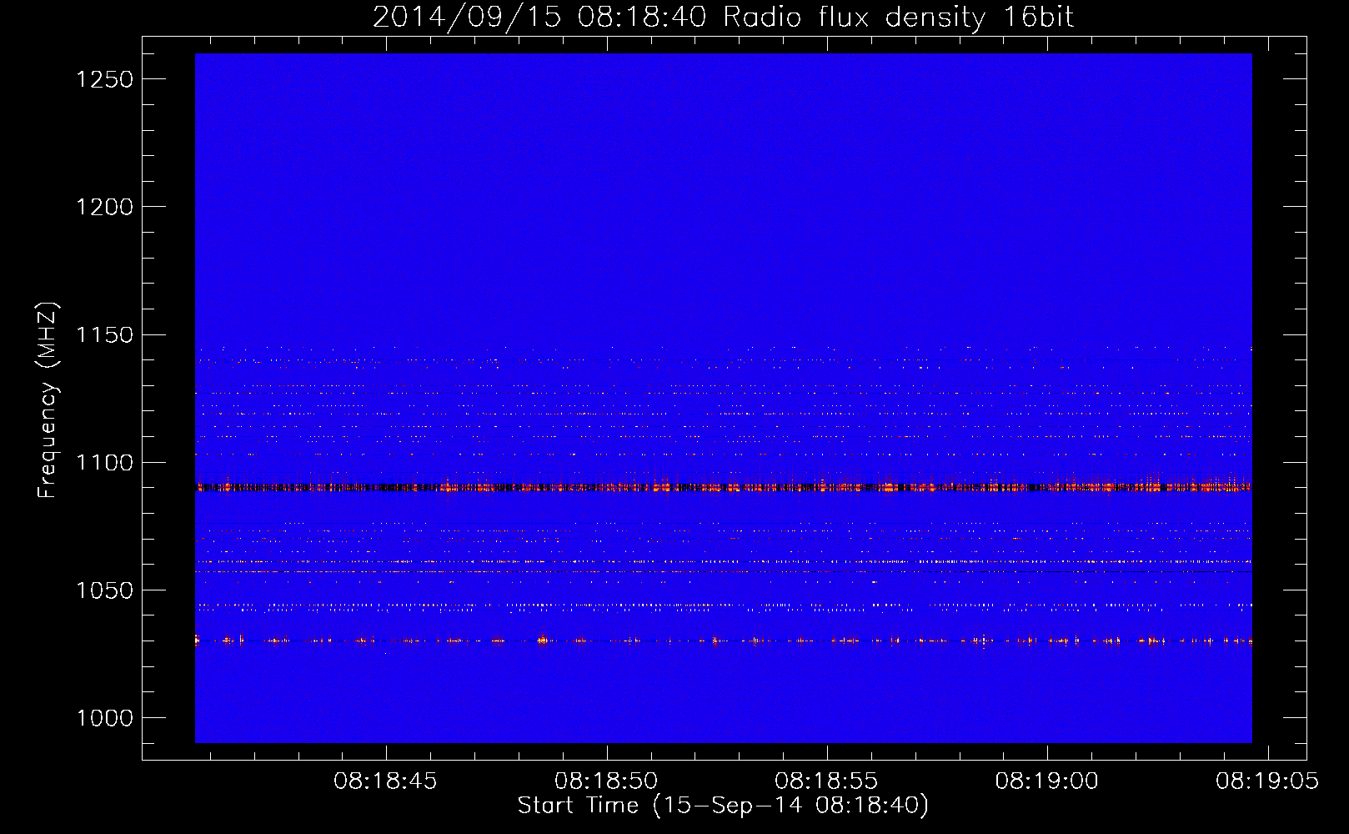Click the 08:19:00 time tick label
Viewport: 1349px width, 834px height.
click(1047, 781)
